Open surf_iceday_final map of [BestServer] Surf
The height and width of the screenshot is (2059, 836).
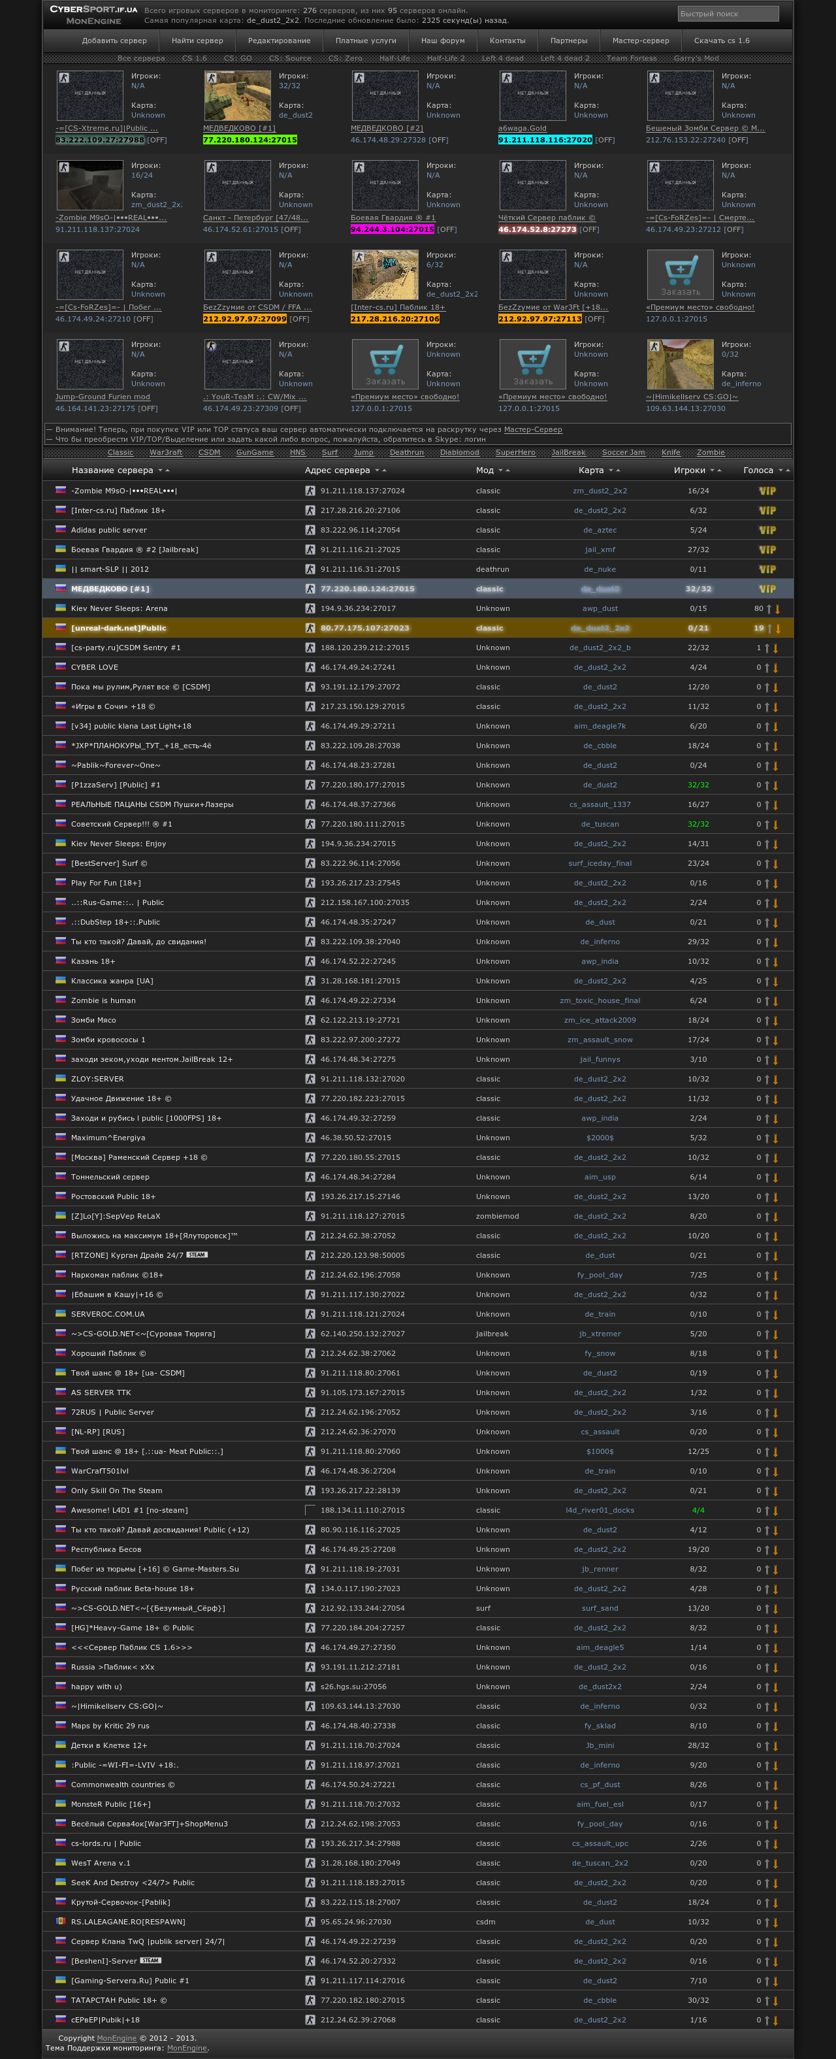coord(600,863)
